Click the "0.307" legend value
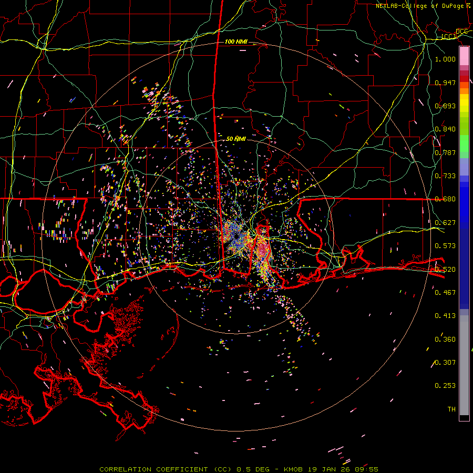This screenshot has height=473, width=473. point(445,363)
